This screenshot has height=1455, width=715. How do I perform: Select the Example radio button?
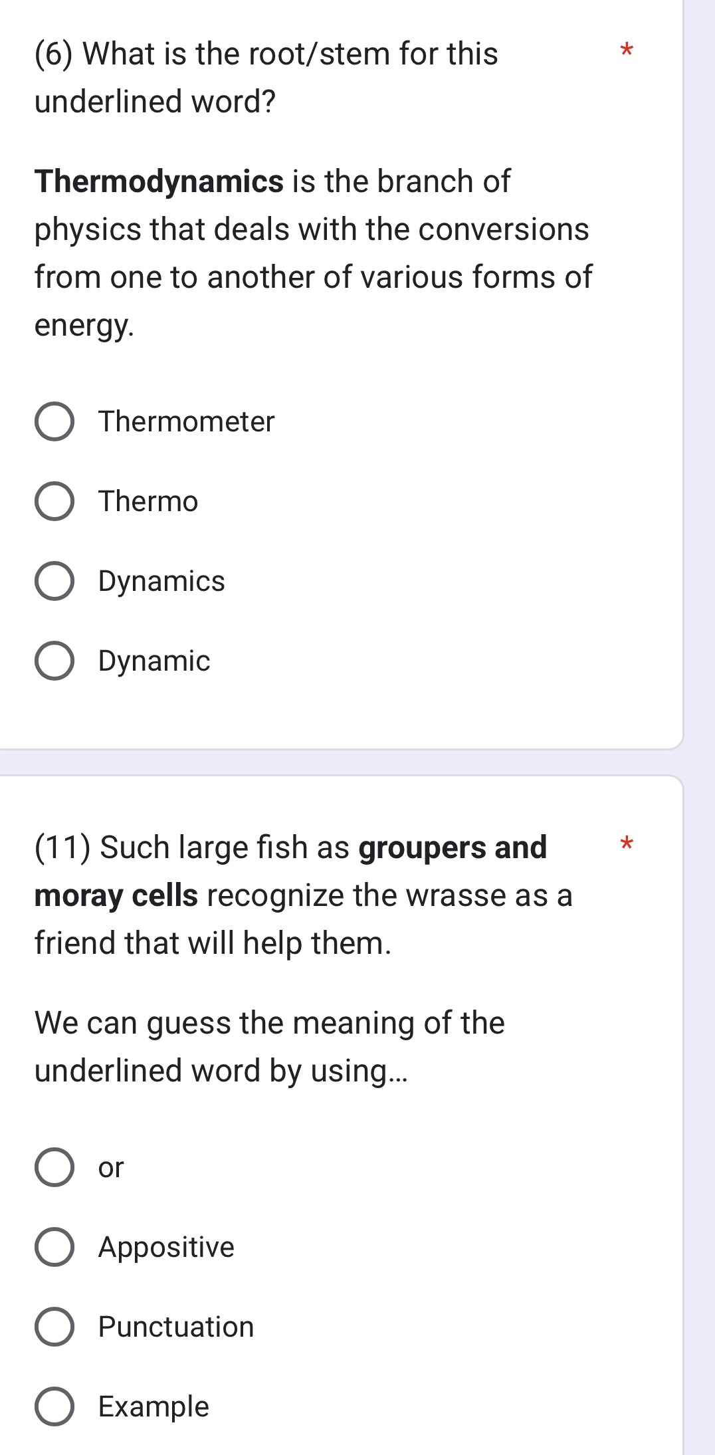54,1406
